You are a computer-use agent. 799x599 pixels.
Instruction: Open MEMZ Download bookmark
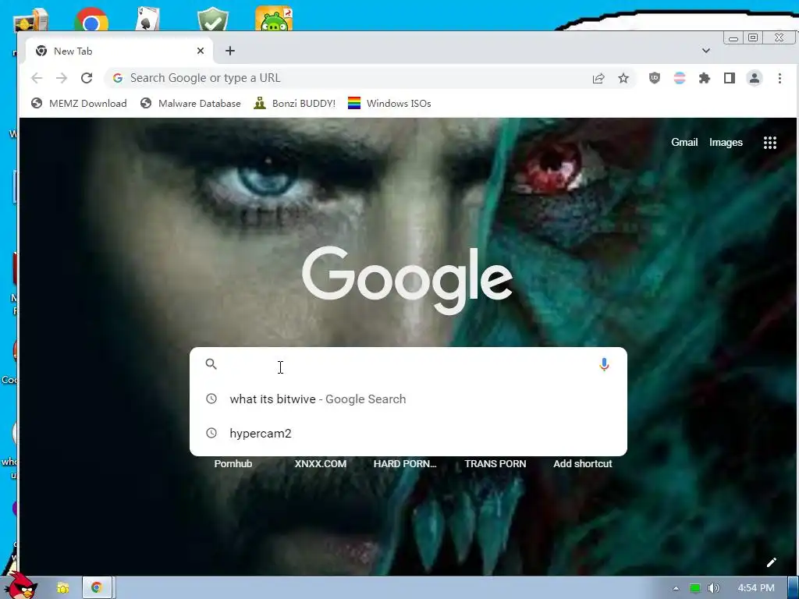(79, 104)
